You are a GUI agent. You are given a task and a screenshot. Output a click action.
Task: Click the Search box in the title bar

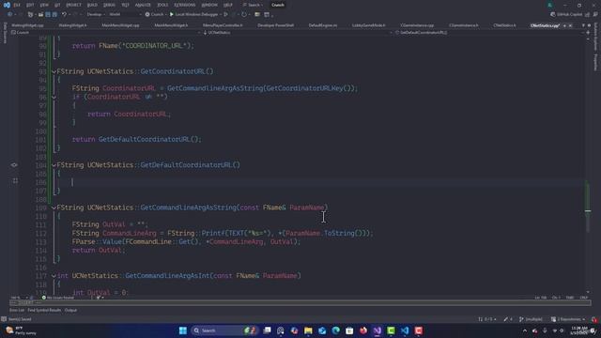(253, 5)
